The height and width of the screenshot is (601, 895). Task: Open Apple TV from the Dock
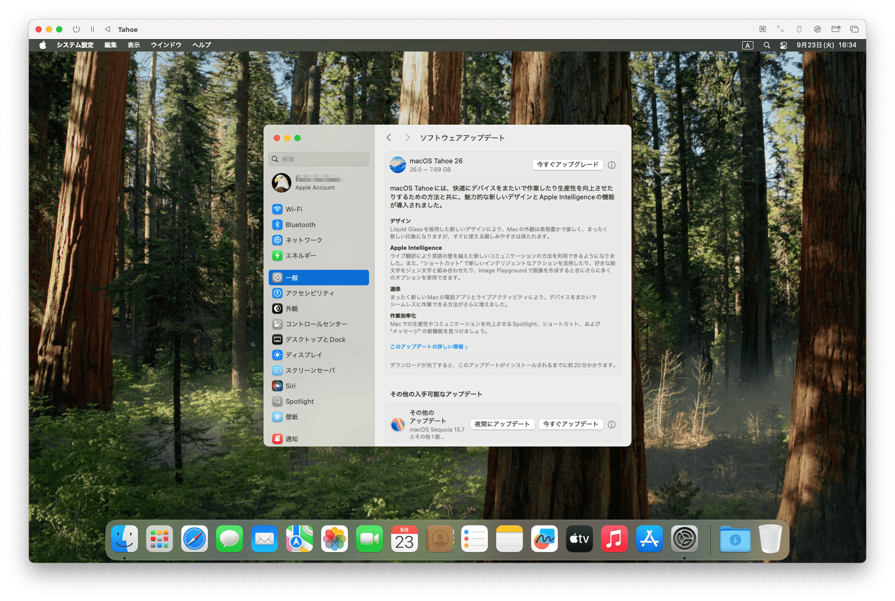(580, 539)
